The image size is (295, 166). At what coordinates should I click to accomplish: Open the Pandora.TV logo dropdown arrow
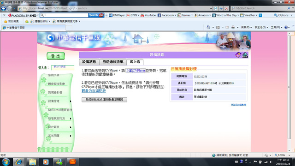[x=38, y=15]
